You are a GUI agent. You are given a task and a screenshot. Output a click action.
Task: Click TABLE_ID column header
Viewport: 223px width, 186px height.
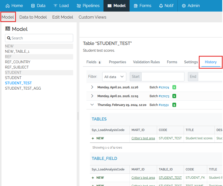tap(166, 169)
